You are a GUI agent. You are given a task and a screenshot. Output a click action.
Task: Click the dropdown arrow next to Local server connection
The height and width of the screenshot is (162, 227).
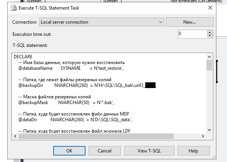160,22
